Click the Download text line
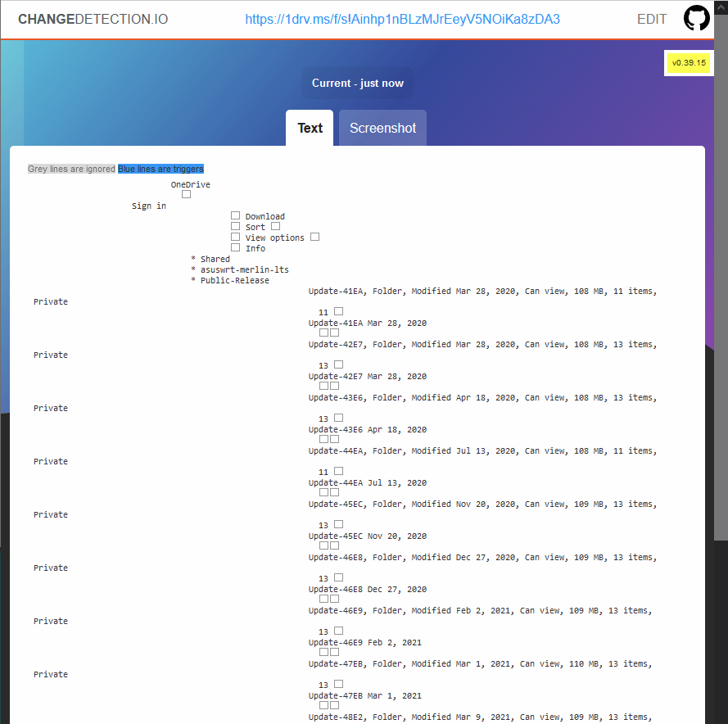The image size is (728, 724). point(265,216)
